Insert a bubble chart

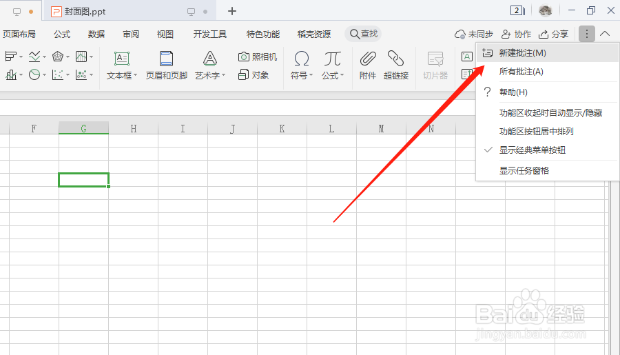[81, 75]
